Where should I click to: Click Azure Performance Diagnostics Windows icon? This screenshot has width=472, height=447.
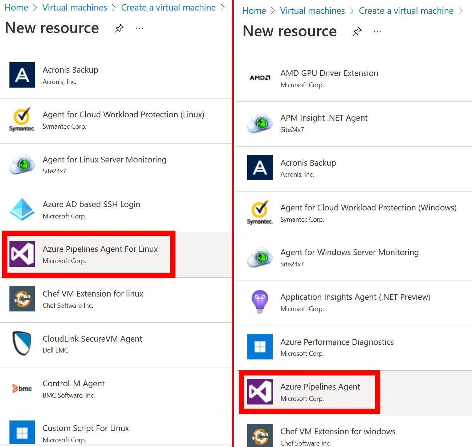click(x=260, y=347)
